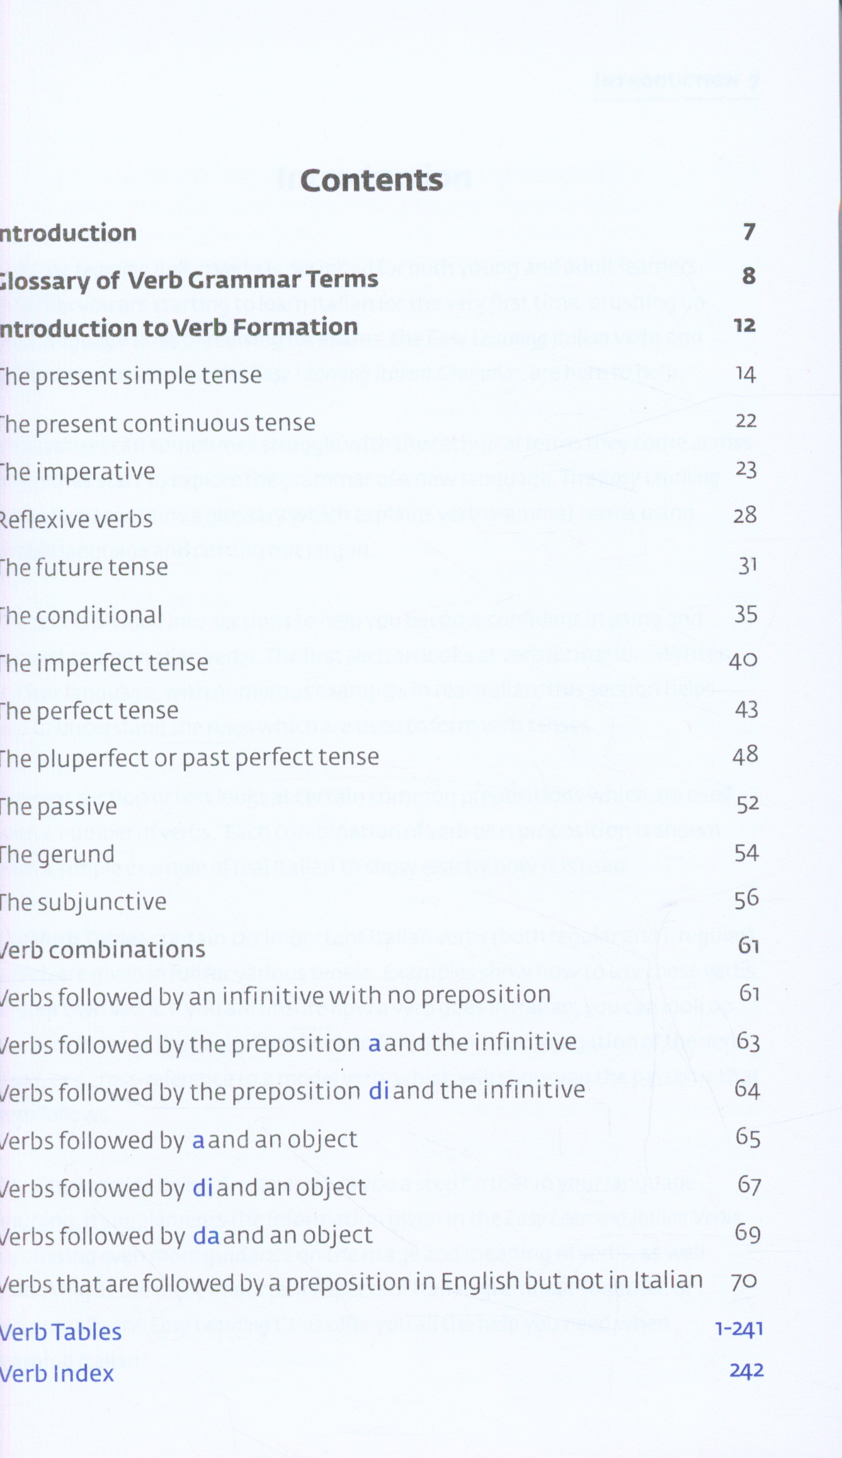Jump to Reflexive verbs

coord(76,520)
